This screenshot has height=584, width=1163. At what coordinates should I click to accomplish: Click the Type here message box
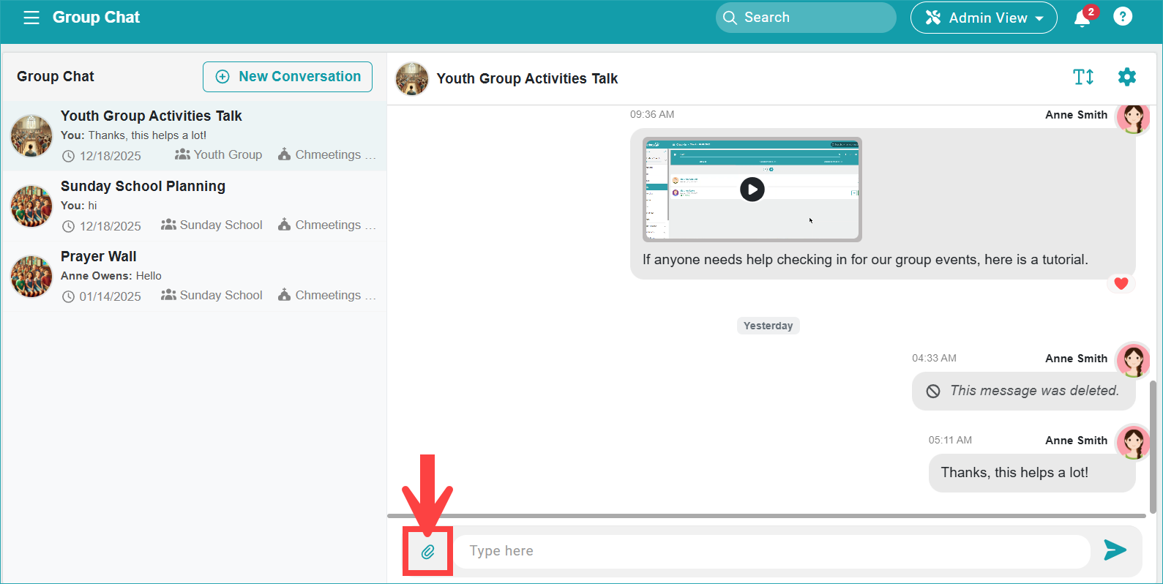(x=772, y=551)
